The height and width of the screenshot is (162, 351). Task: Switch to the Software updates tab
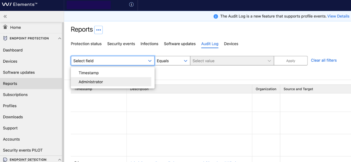coord(180,44)
